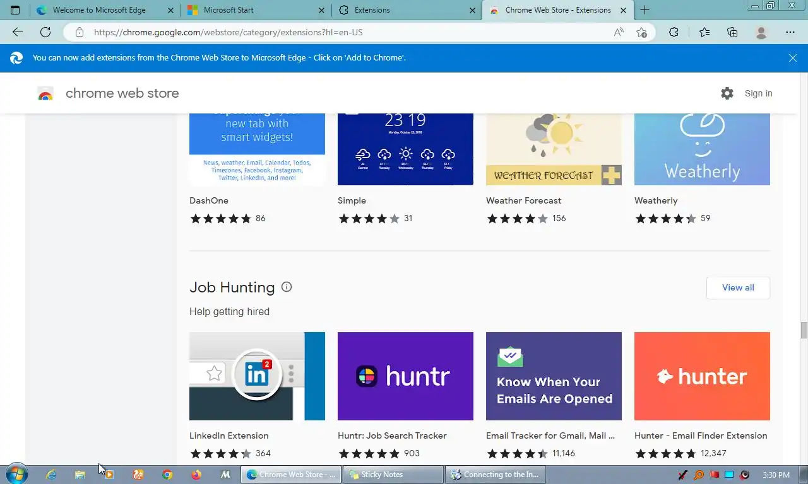Open the Collections icon

click(732, 32)
